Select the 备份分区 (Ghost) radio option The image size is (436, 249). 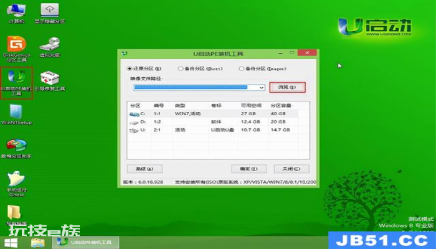point(200,68)
